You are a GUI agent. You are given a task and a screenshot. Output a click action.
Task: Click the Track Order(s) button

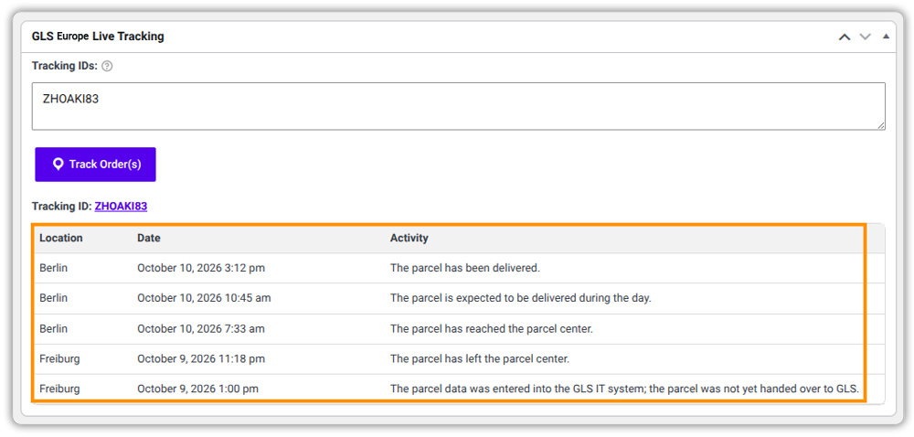point(96,165)
